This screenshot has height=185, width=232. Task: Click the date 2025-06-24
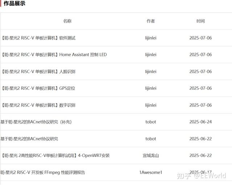click(x=200, y=122)
